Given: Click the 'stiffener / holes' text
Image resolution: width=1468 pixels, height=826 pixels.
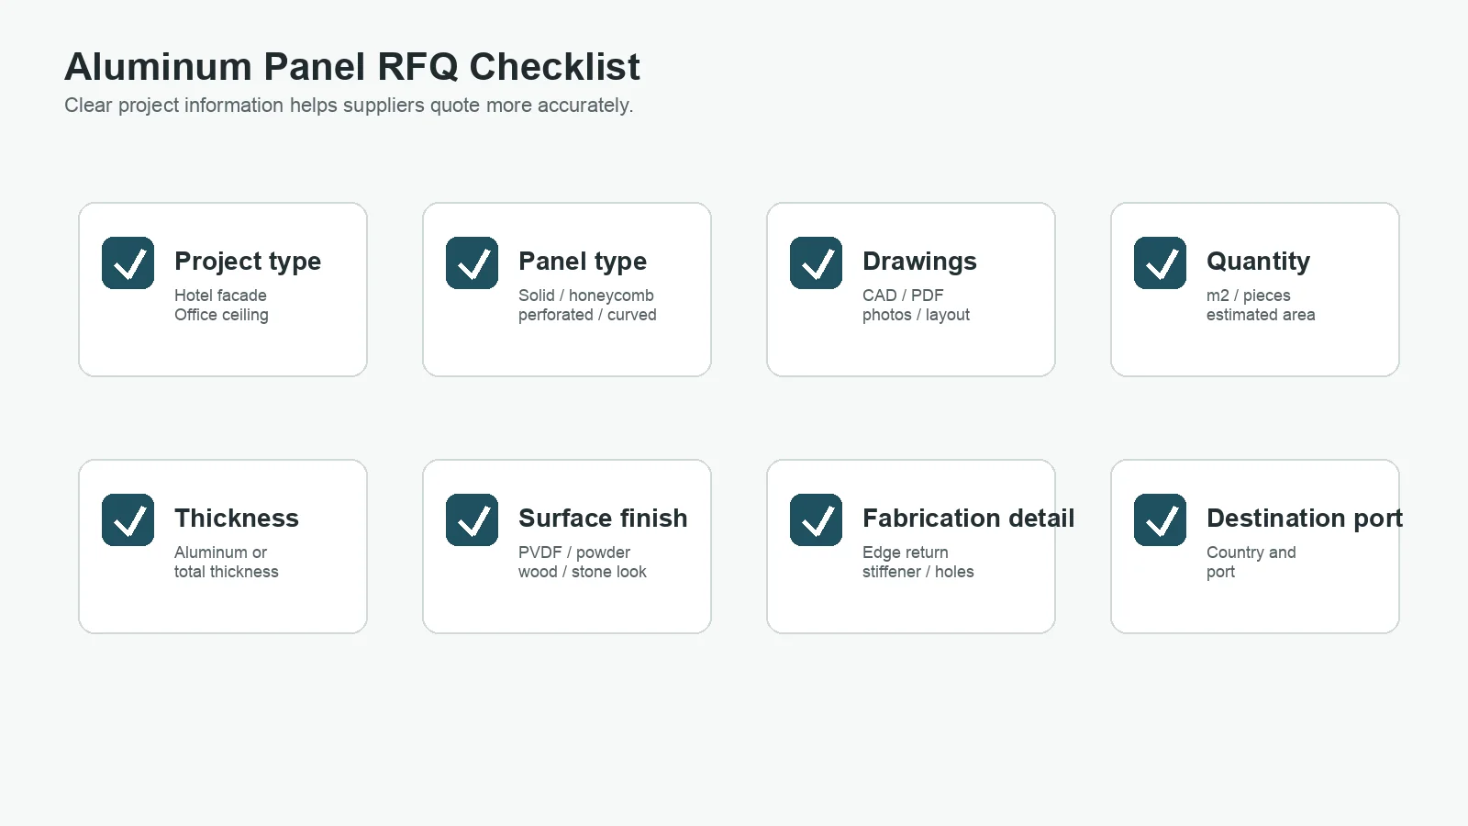Looking at the screenshot, I should click(x=917, y=572).
